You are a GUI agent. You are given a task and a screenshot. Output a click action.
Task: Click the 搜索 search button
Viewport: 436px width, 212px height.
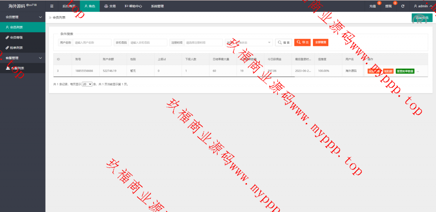tap(284, 43)
